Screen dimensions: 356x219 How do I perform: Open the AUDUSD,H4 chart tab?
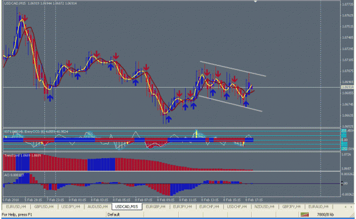pos(97,206)
